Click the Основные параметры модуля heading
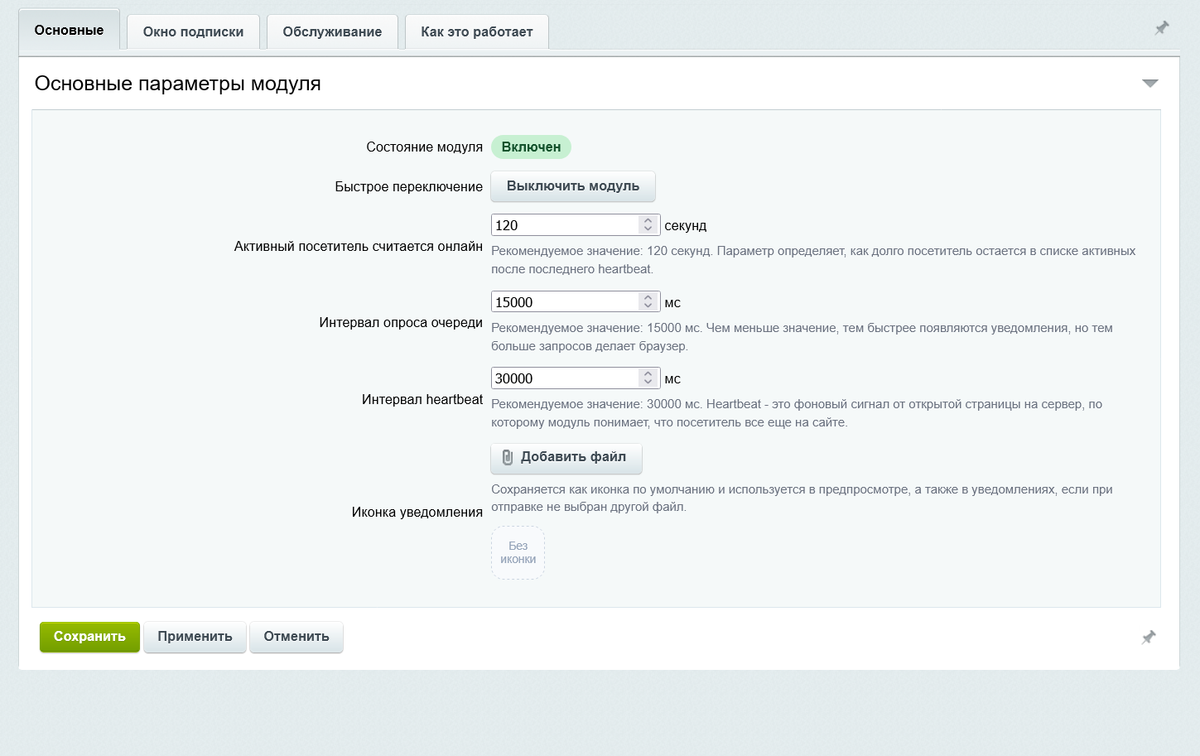The image size is (1200, 756). (177, 84)
